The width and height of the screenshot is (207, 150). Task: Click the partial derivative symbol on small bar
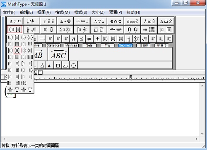(74, 39)
